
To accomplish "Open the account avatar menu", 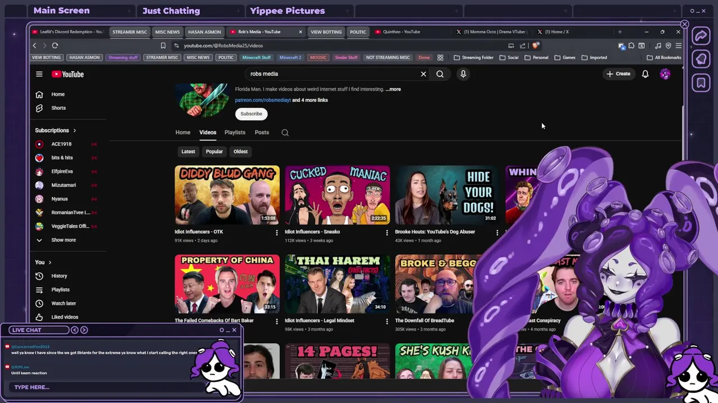I will (665, 74).
